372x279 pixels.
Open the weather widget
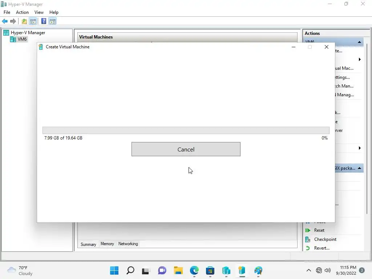point(20,270)
